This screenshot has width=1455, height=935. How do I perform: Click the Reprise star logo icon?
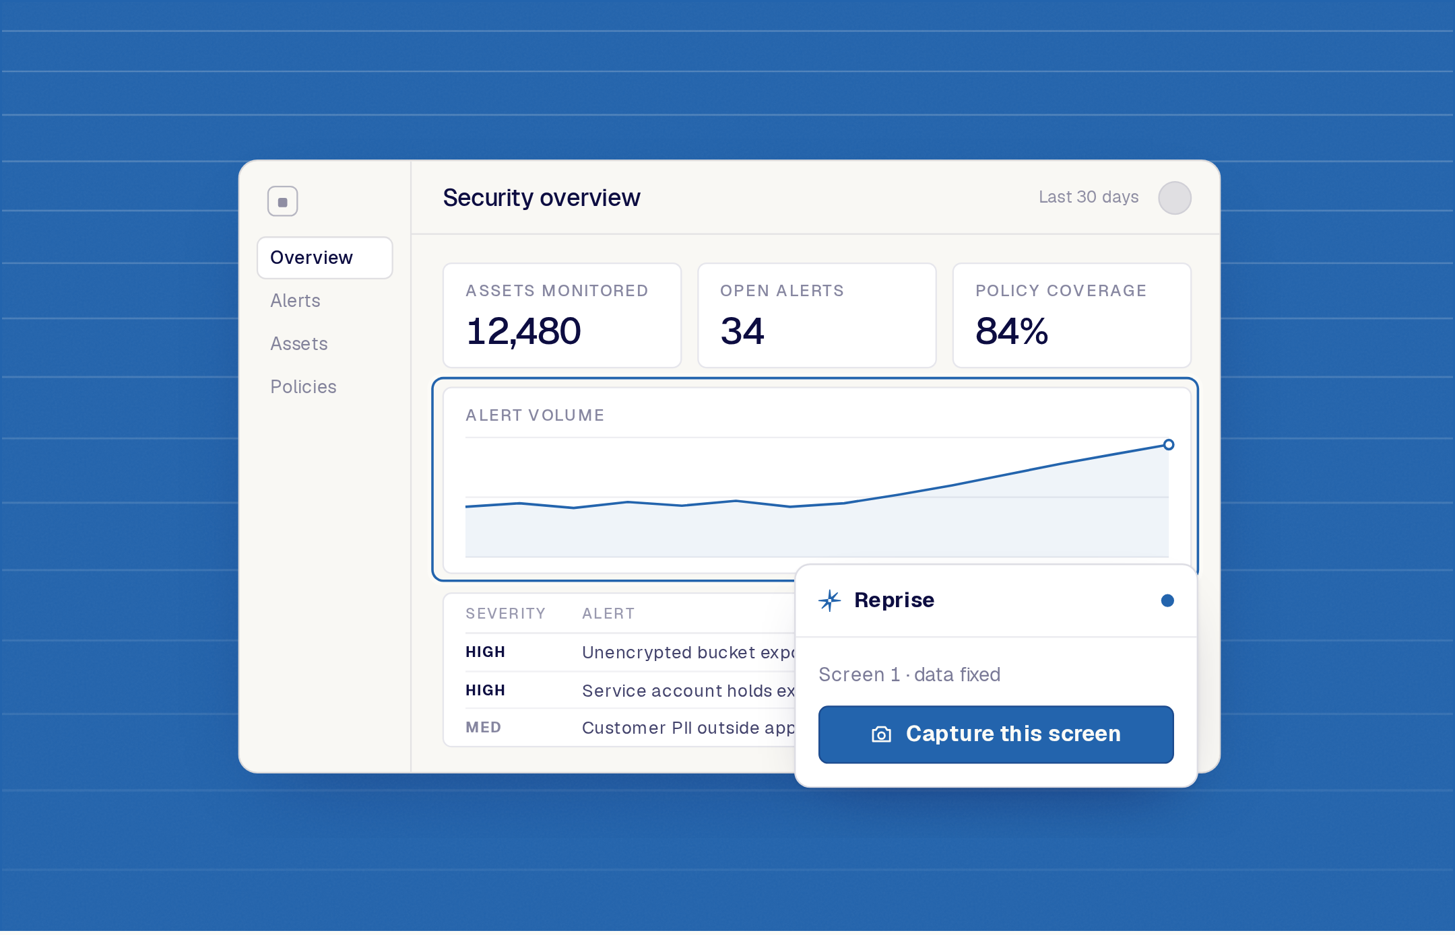(x=830, y=600)
